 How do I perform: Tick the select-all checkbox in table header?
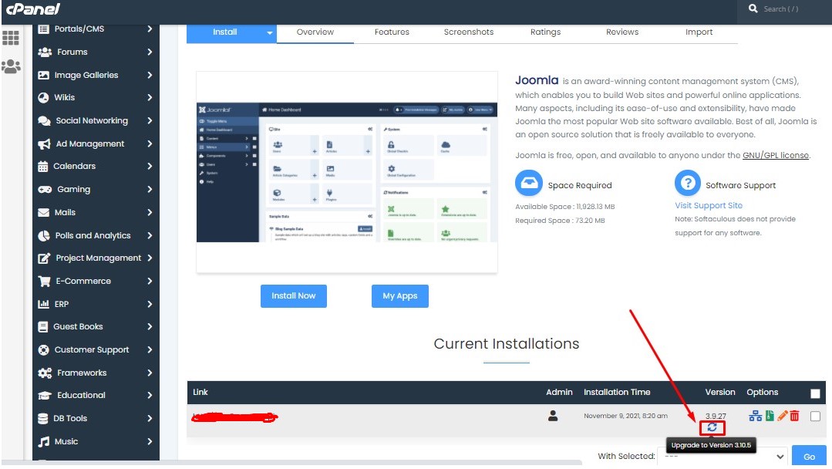815,393
